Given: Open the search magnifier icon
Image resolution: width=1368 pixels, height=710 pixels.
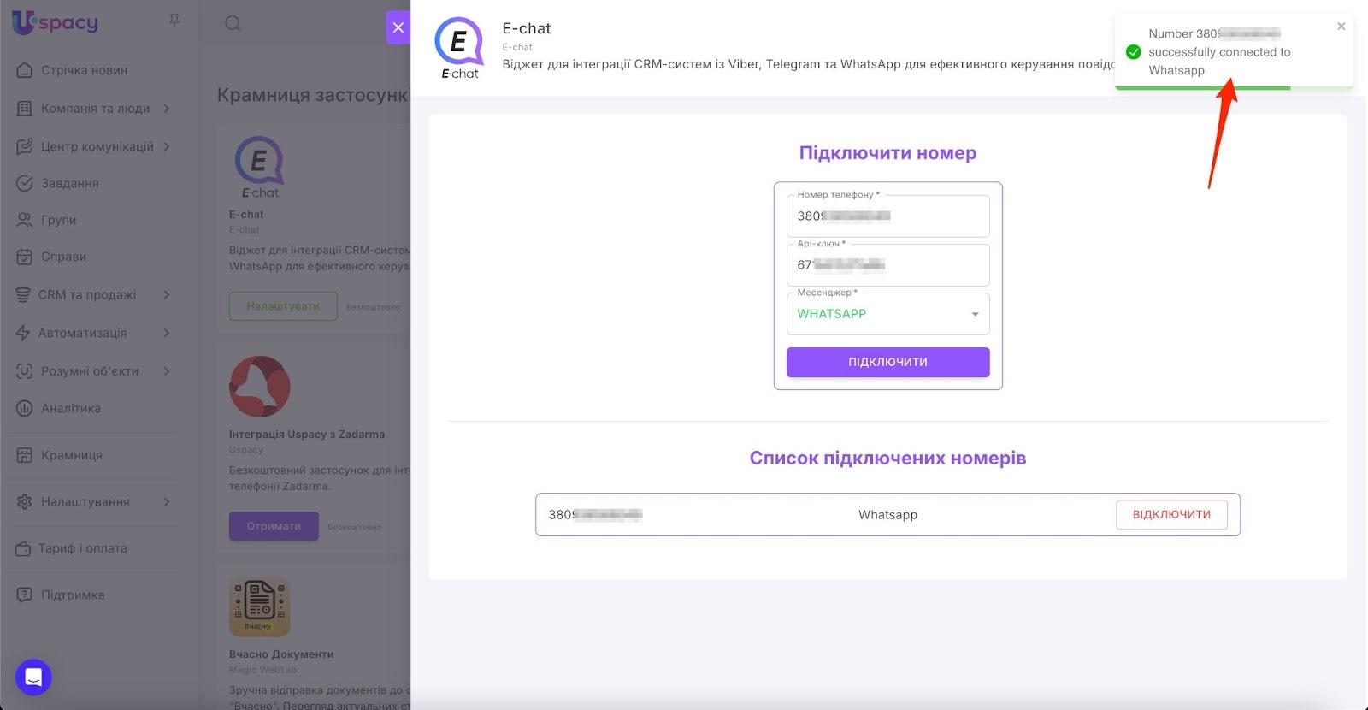Looking at the screenshot, I should (x=233, y=23).
